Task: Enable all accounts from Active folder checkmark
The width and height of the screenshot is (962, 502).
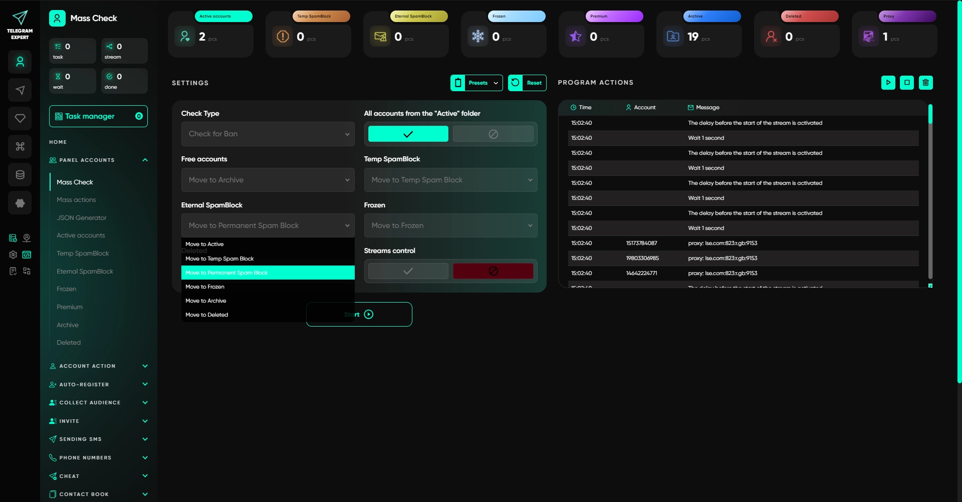Action: tap(408, 134)
